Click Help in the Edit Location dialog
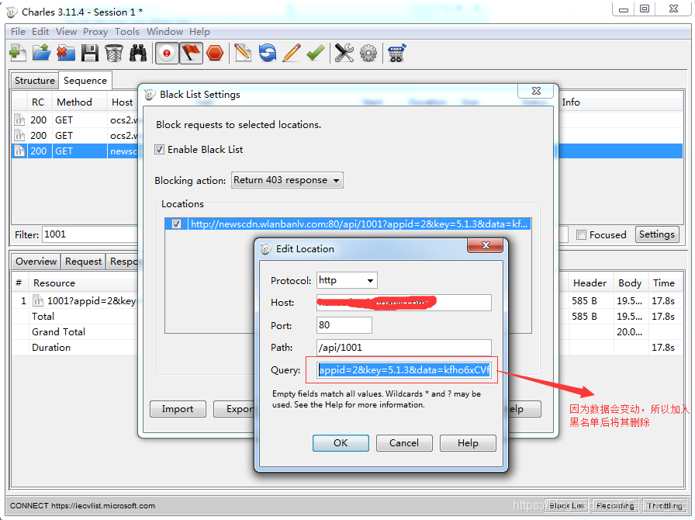The height and width of the screenshot is (520, 695). point(468,443)
